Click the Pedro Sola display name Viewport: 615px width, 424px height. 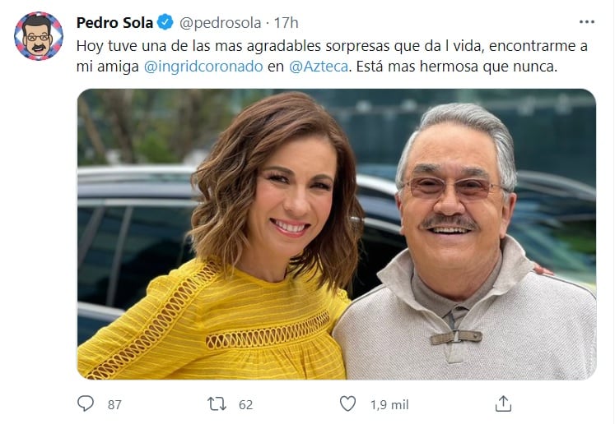tap(114, 23)
